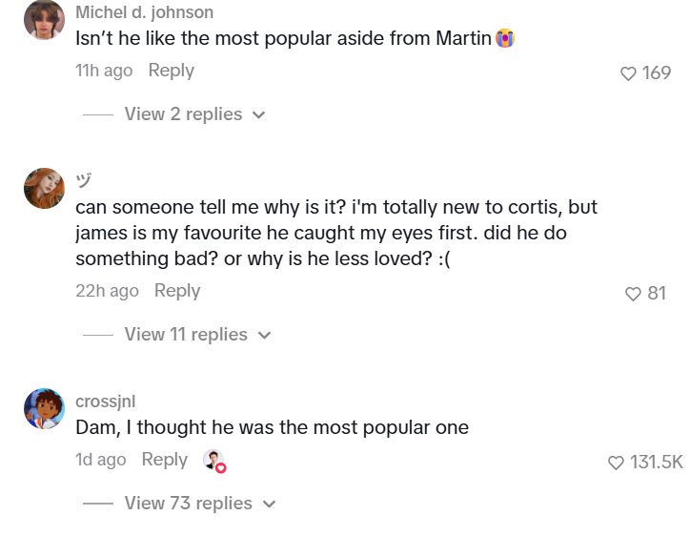The image size is (690, 536).
Task: Click the 131.5K like count
Action: pos(657,462)
